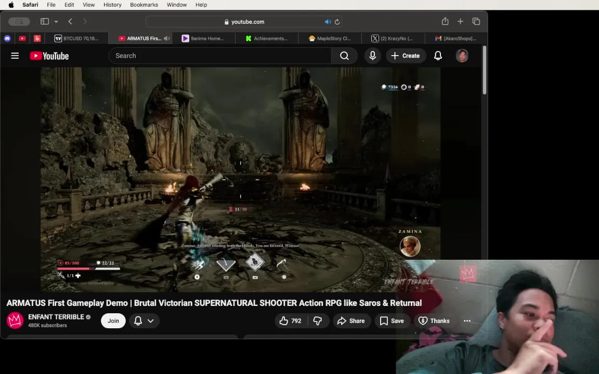Click the YouTube Search field
The image size is (599, 374).
pos(220,56)
